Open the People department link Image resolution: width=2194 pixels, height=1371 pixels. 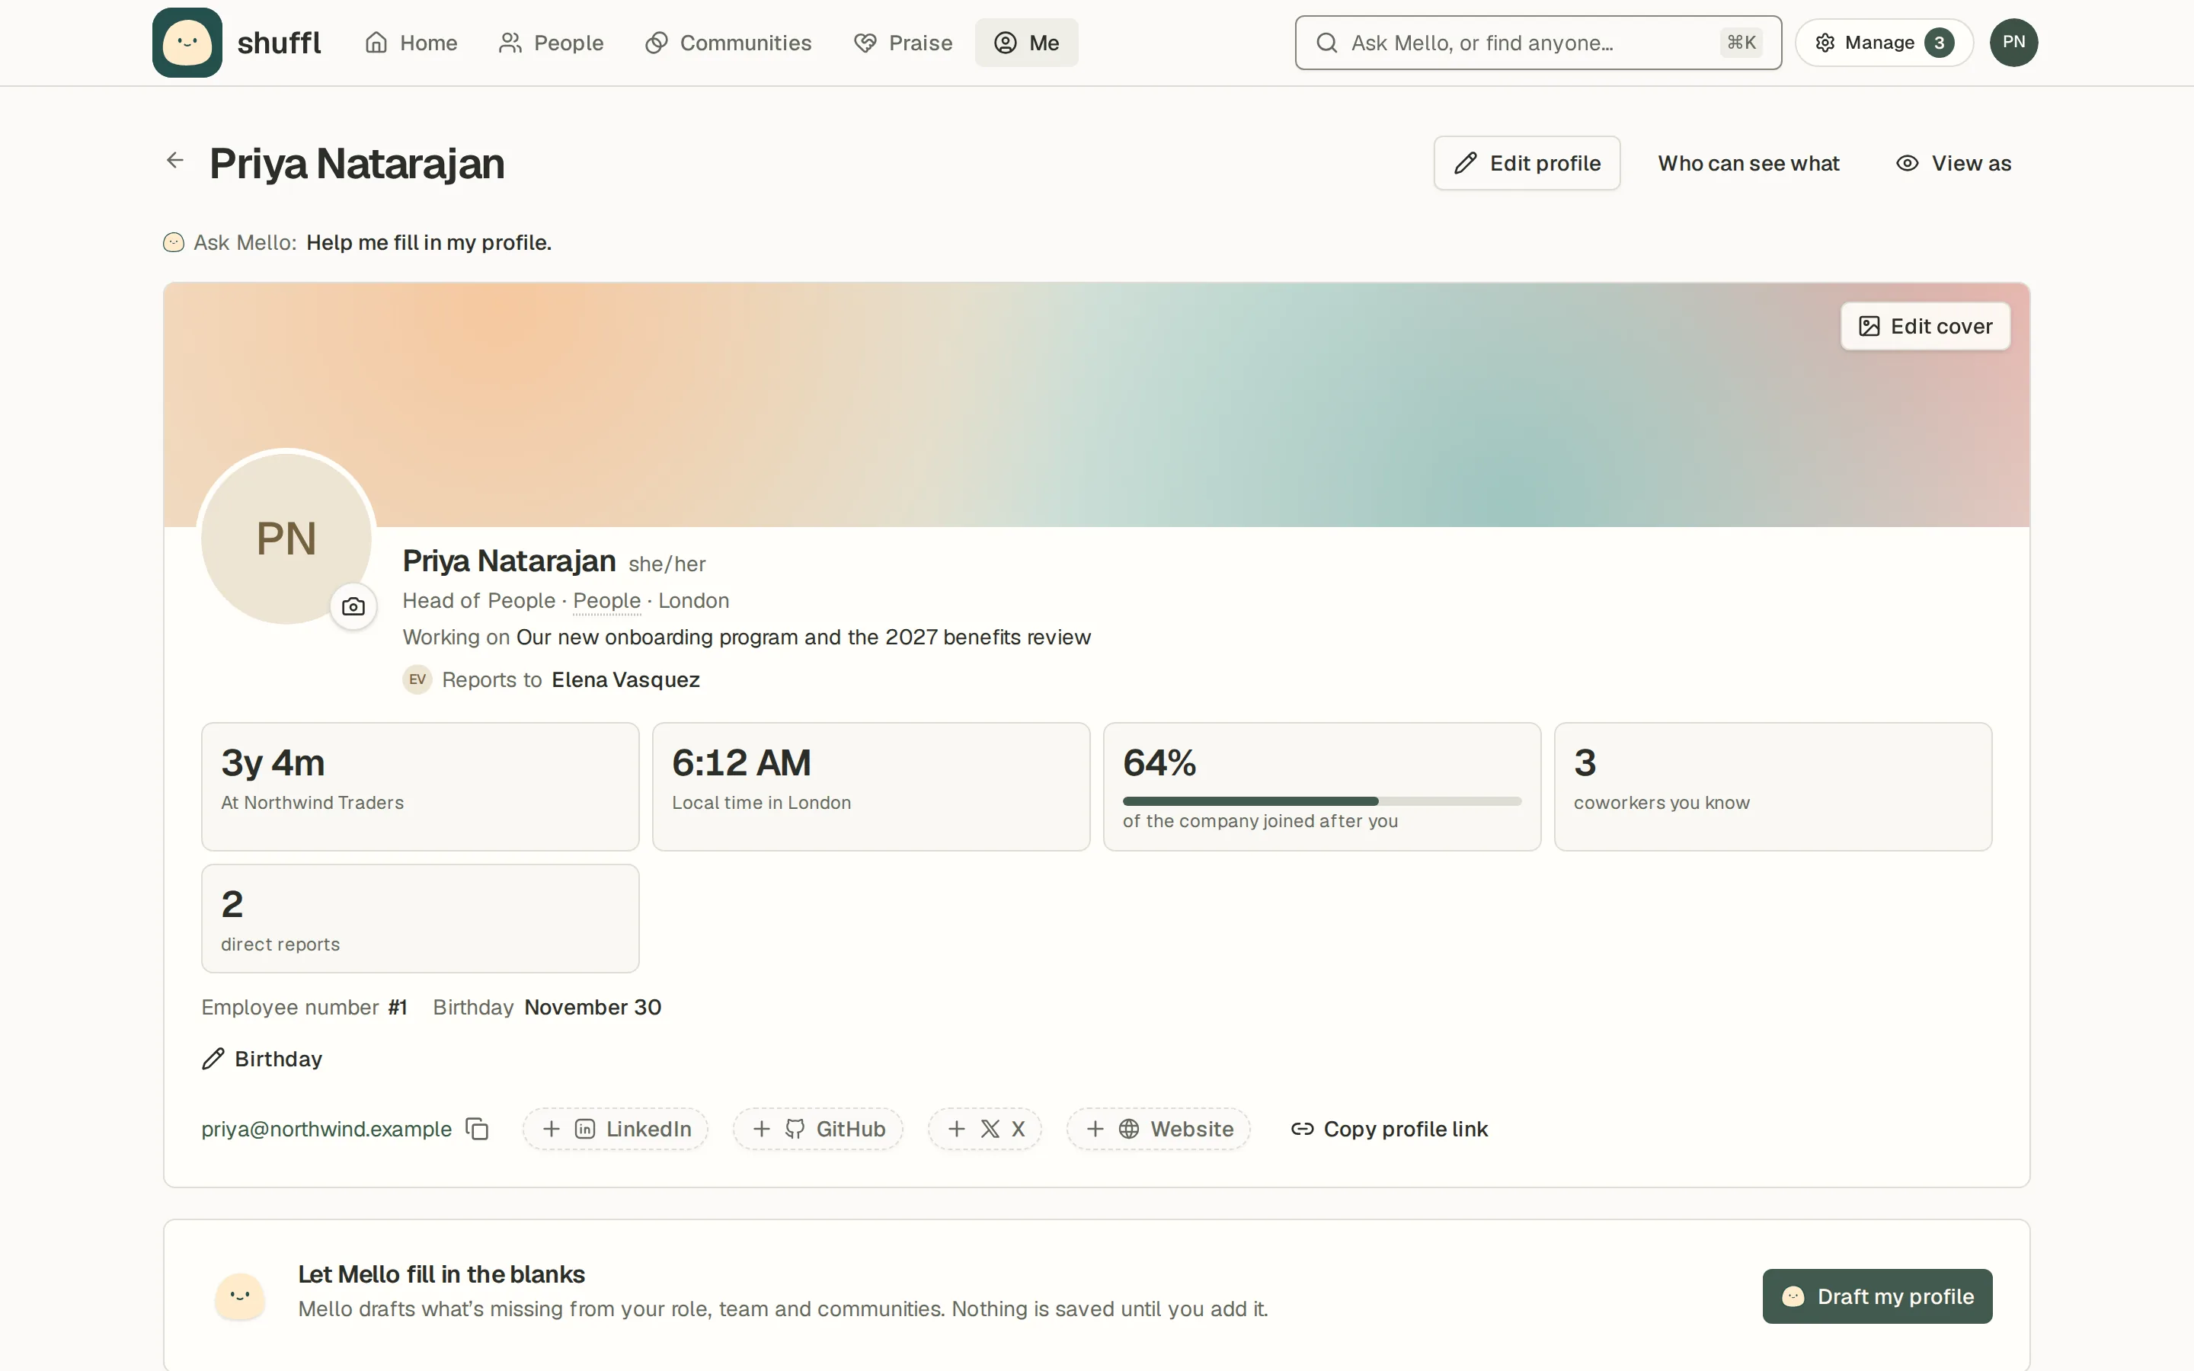pyautogui.click(x=606, y=601)
